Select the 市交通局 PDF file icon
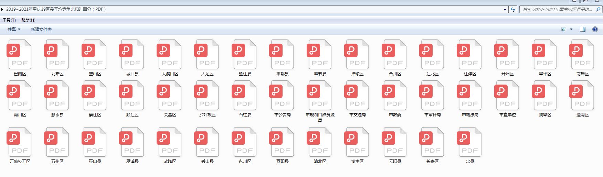The width and height of the screenshot is (603, 177). 357,95
